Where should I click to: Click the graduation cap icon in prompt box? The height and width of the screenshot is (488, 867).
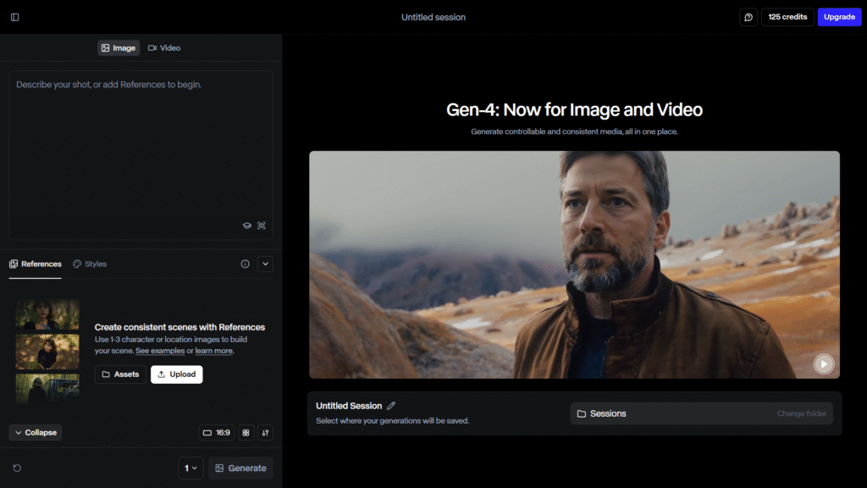(246, 225)
